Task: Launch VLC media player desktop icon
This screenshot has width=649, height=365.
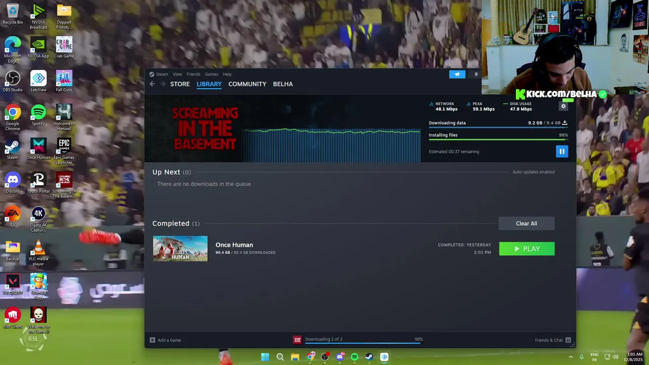Action: click(x=38, y=253)
